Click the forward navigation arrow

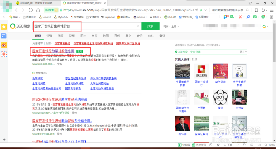pos(23,10)
